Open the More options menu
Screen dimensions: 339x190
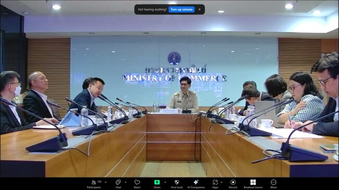[x=273, y=184]
